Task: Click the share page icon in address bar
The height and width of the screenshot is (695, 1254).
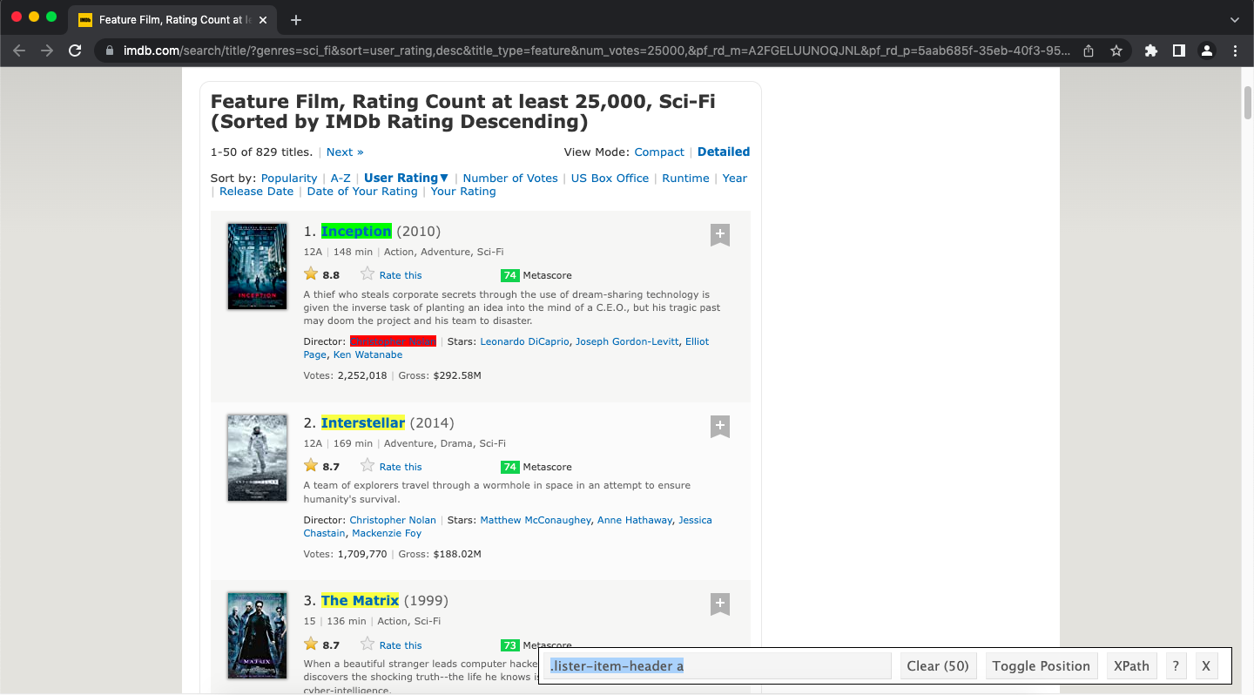Action: point(1089,51)
